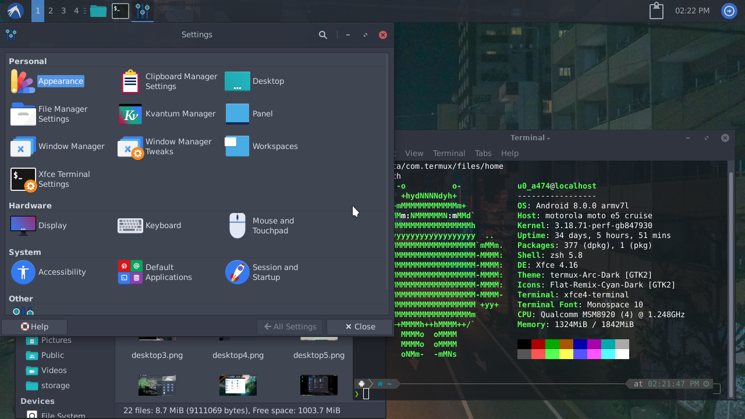
Task: Open Panel settings icon
Action: 237,114
